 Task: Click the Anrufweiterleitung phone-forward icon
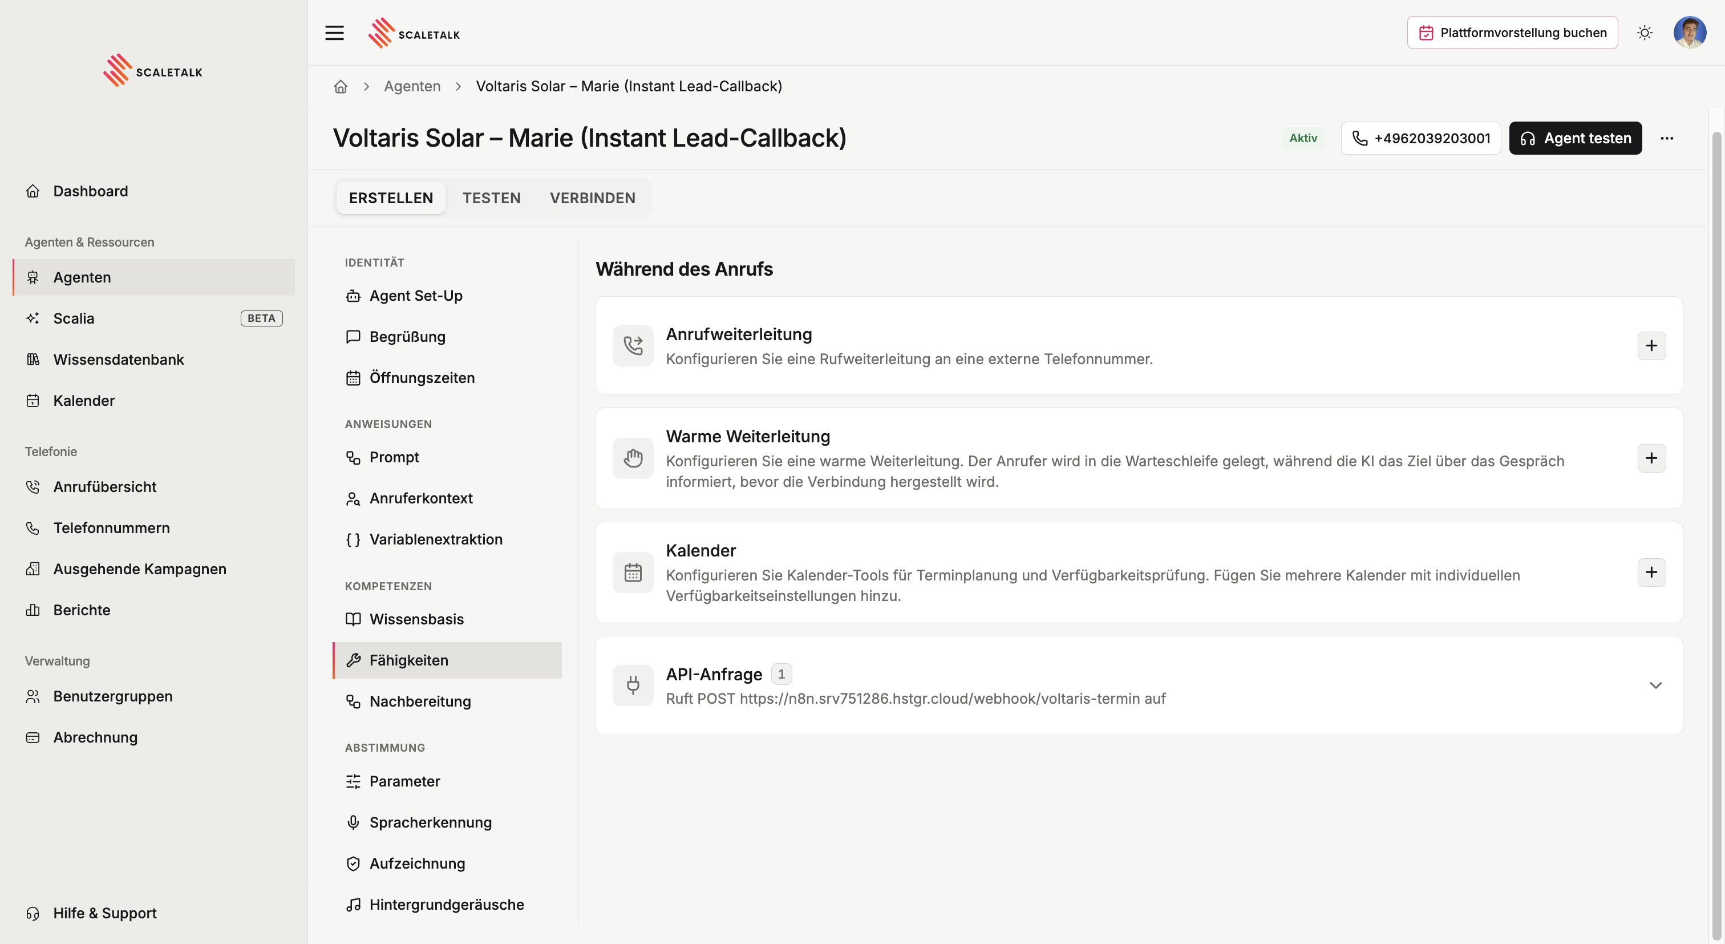pyautogui.click(x=633, y=346)
